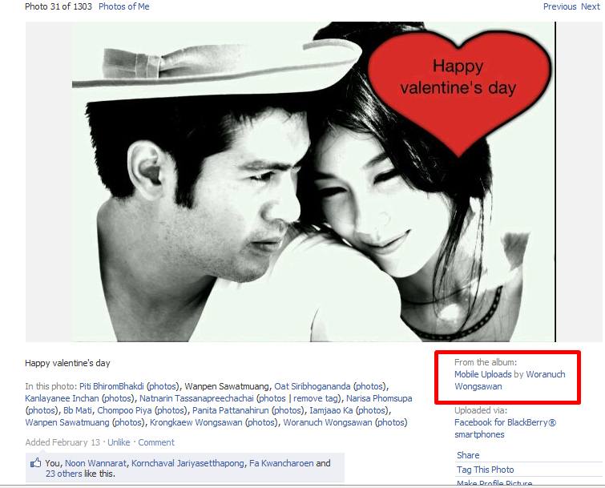View photos link after Krongkaew Wongsawan

click(261, 422)
